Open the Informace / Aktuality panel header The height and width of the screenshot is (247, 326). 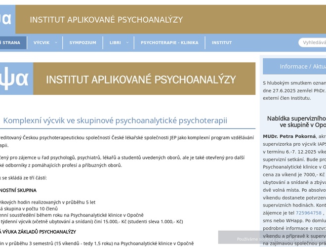click(x=301, y=66)
